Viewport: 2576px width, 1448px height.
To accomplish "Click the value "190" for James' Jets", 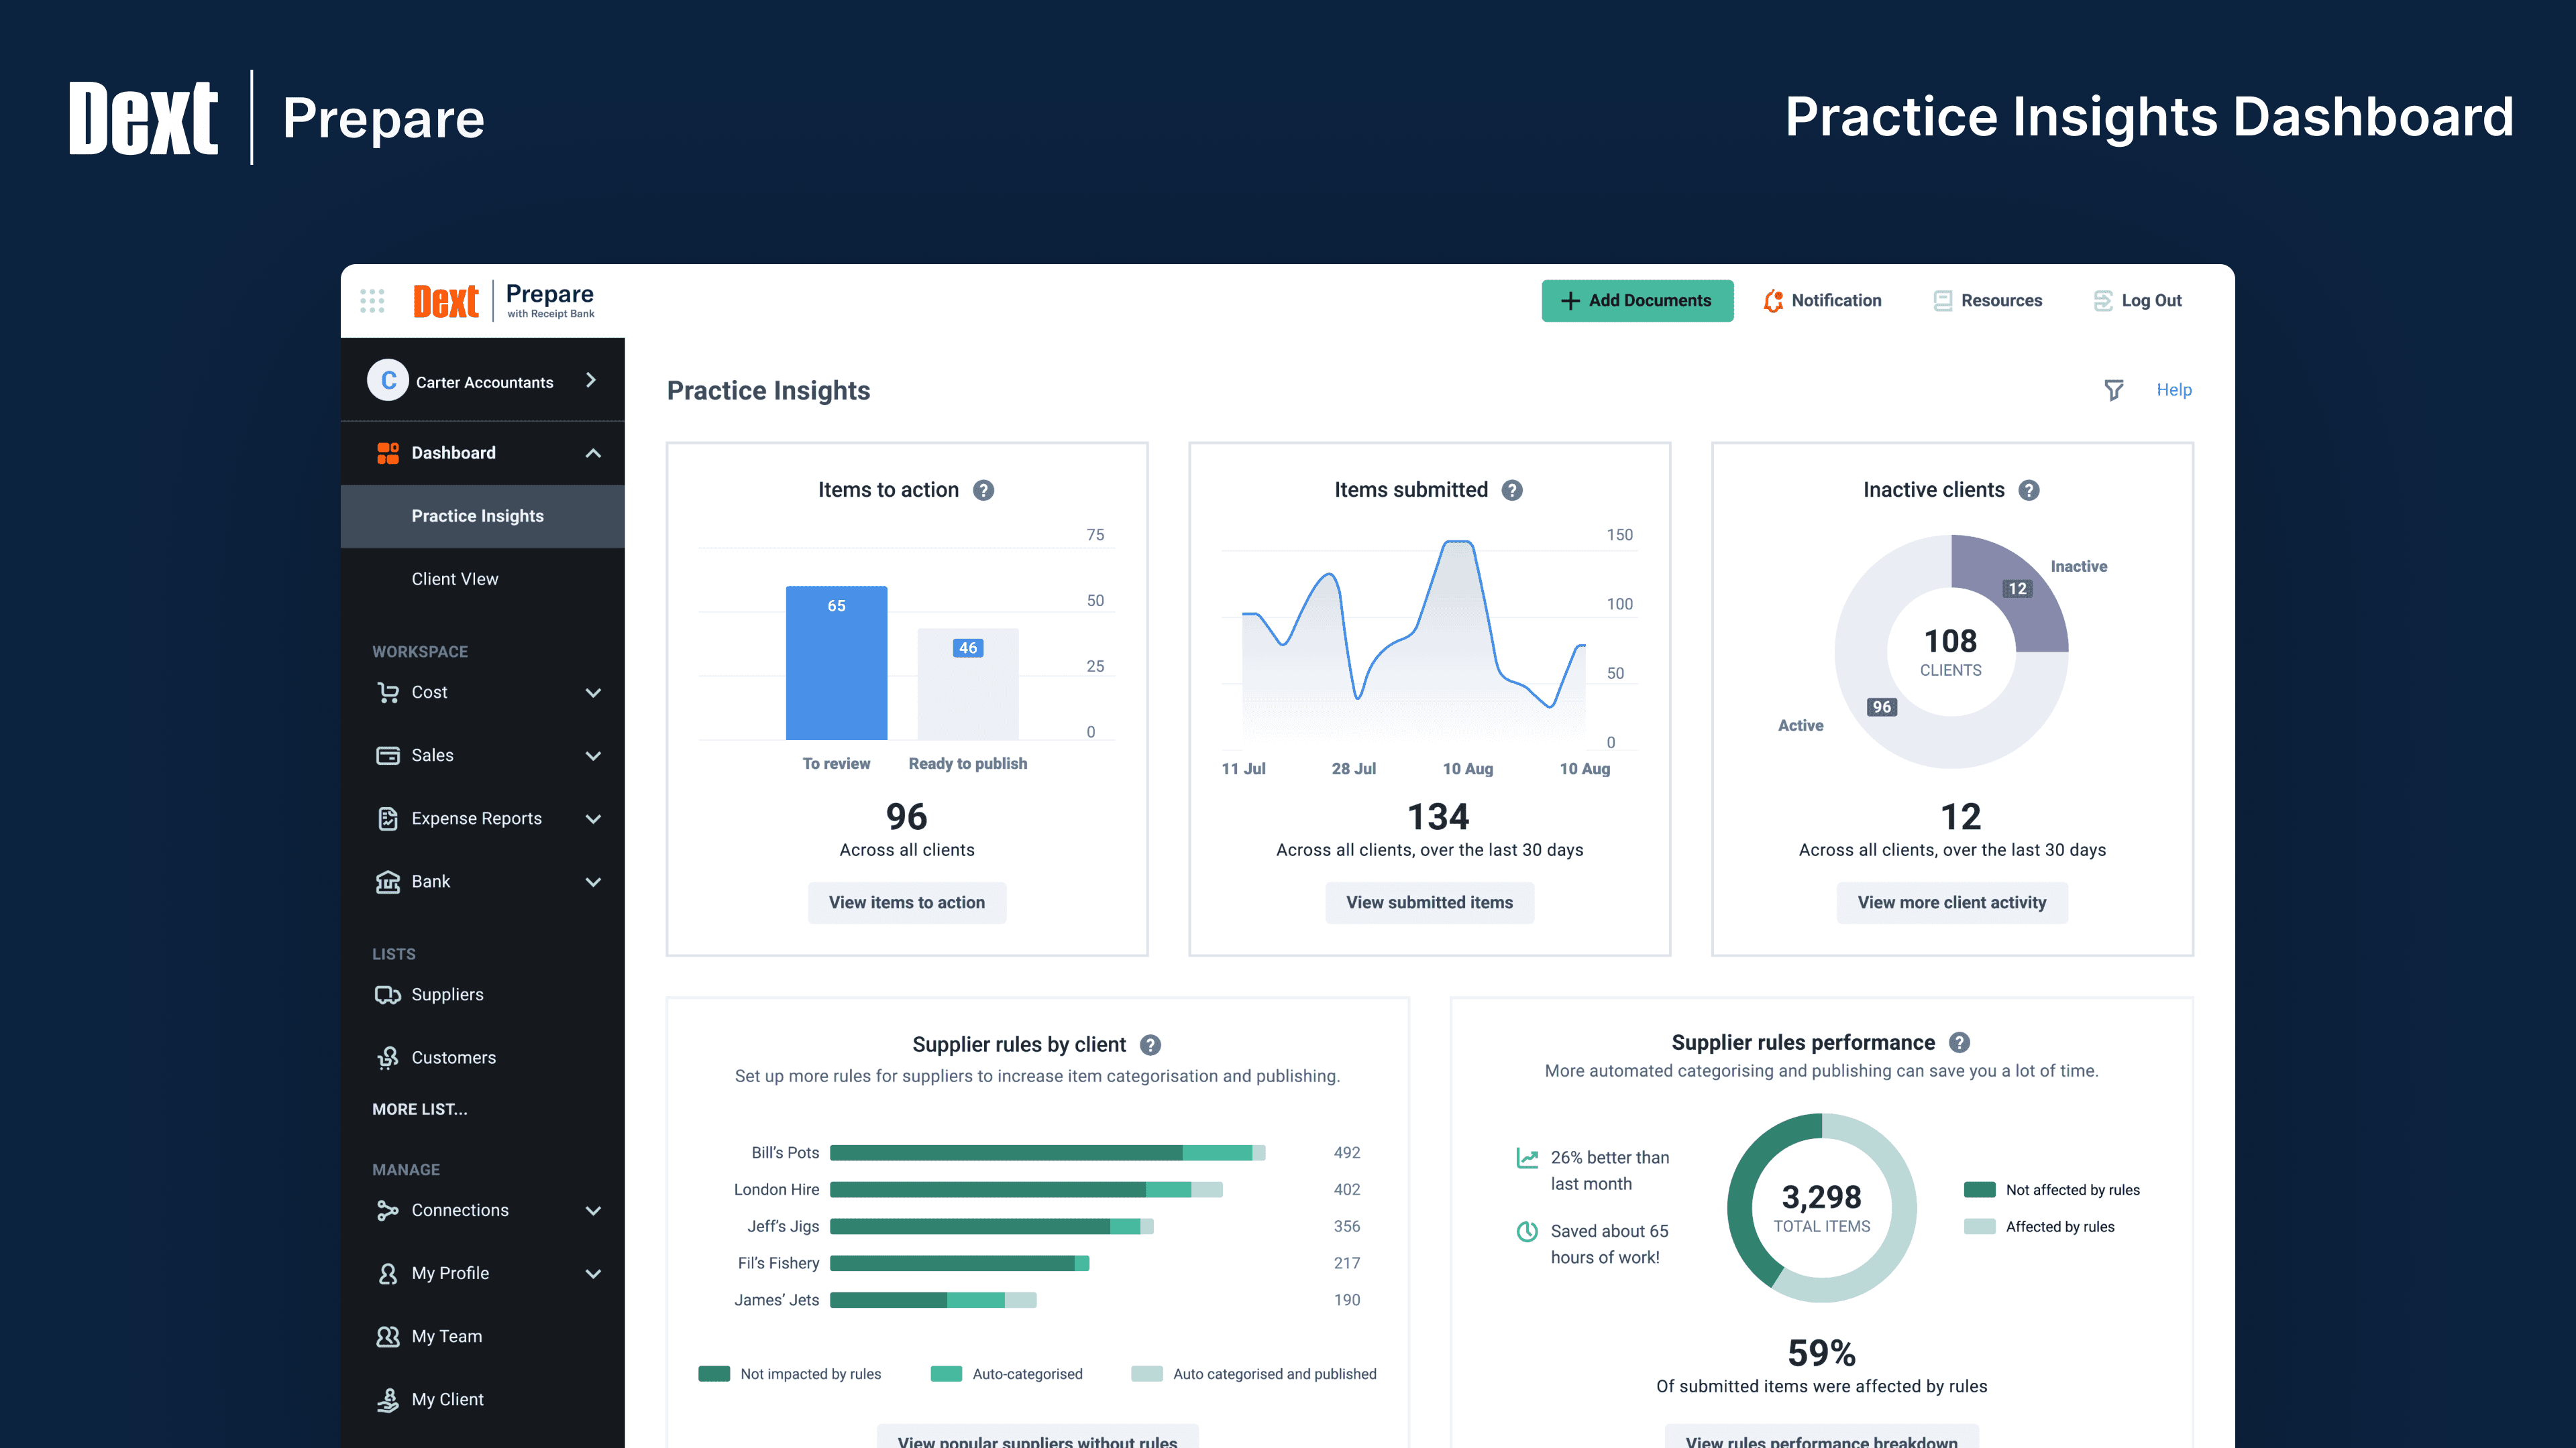I will [x=1346, y=1300].
